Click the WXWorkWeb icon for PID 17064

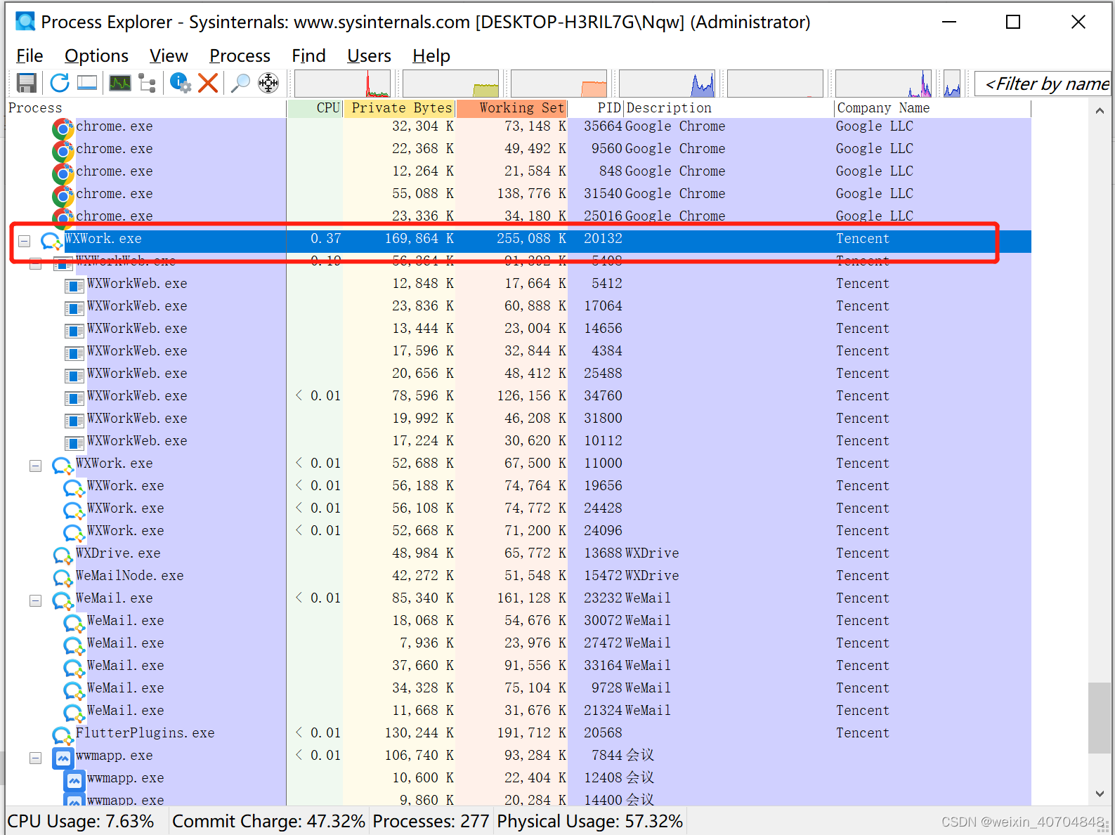74,308
